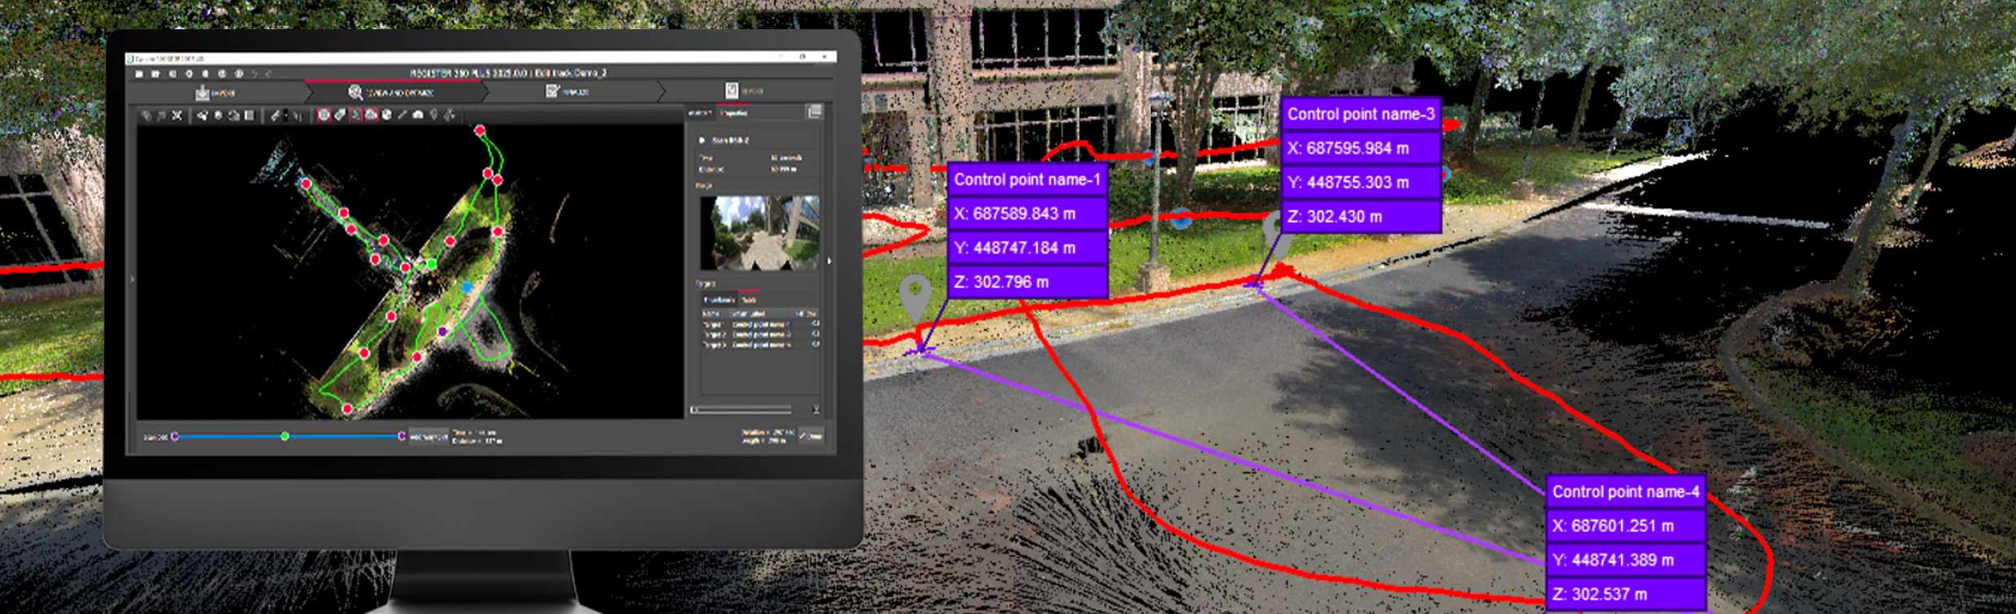Collapse right panel using the side arrow
Screen dimensions: 2016x614
(829, 262)
